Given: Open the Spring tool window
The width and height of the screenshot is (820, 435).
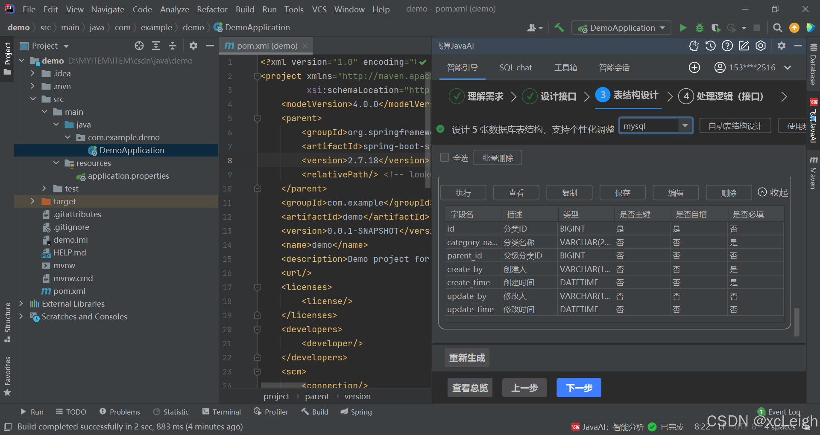Looking at the screenshot, I should (356, 412).
